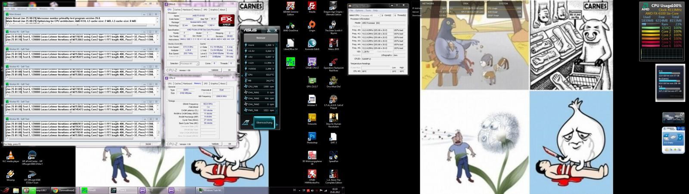Click Validate in top CPU-Z window
This screenshot has width=689, height=194.
coord(215,70)
